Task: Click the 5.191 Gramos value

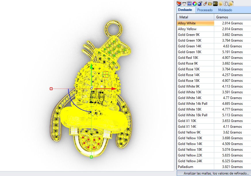Action: click(232, 52)
